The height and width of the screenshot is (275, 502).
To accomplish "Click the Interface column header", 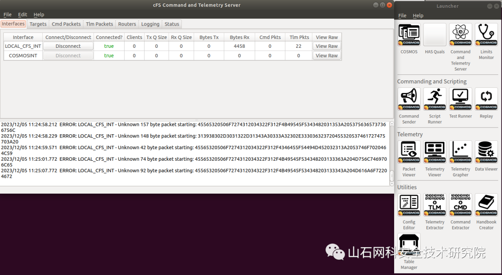I will [x=23, y=37].
